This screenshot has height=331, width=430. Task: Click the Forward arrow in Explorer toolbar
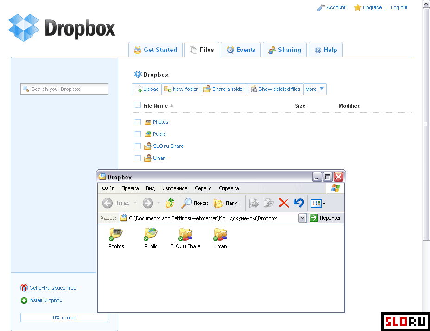coord(148,203)
